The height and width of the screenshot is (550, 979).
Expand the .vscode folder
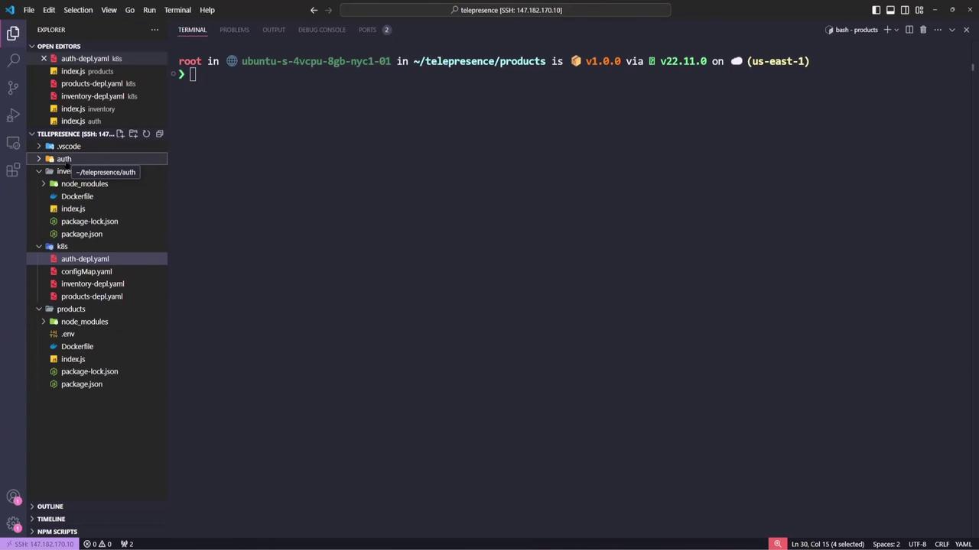[39, 146]
